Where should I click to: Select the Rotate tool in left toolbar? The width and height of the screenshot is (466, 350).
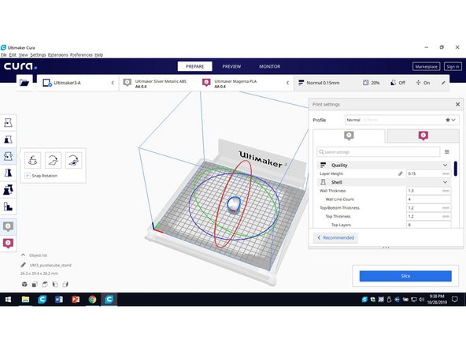pyautogui.click(x=8, y=156)
